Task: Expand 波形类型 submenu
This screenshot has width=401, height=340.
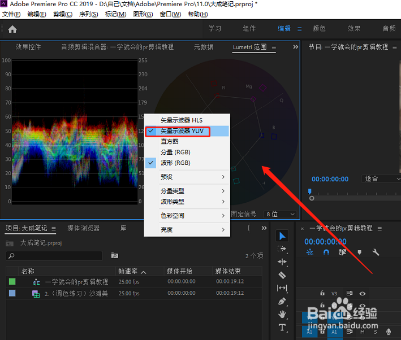Action: (187, 202)
